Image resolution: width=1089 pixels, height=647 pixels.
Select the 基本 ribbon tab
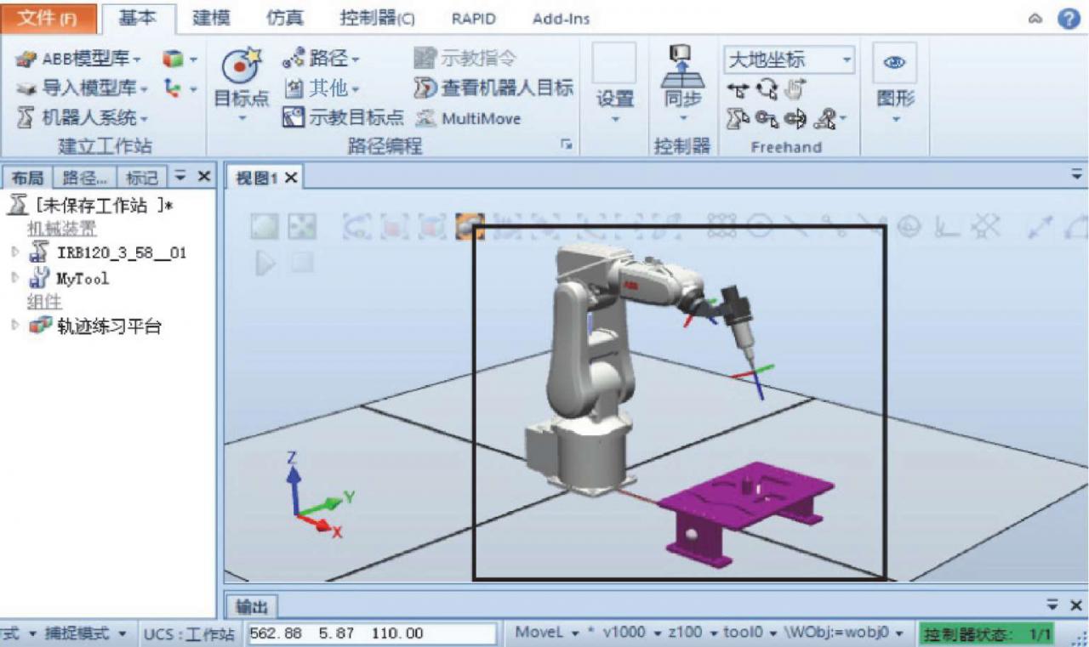click(138, 18)
